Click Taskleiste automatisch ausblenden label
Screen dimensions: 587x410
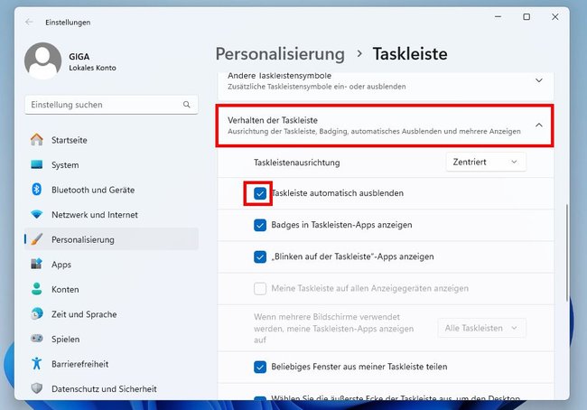point(338,193)
